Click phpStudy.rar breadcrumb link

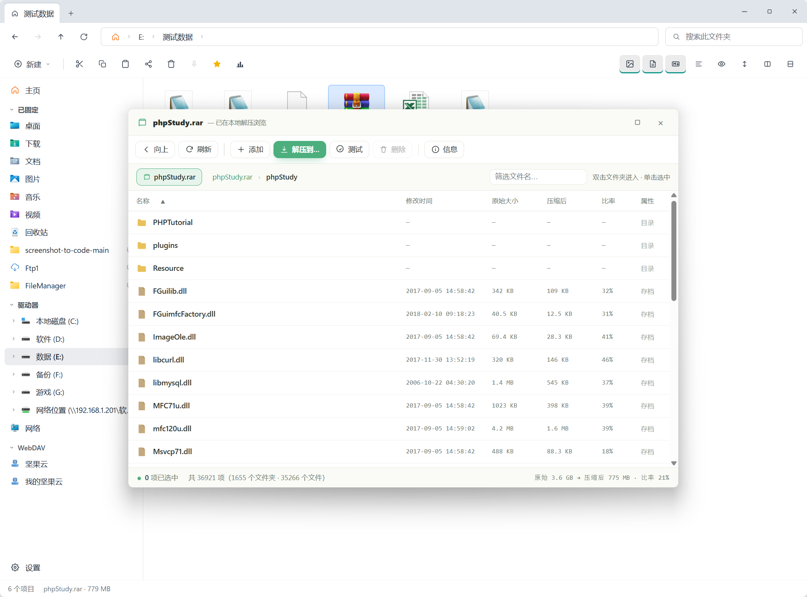click(232, 177)
